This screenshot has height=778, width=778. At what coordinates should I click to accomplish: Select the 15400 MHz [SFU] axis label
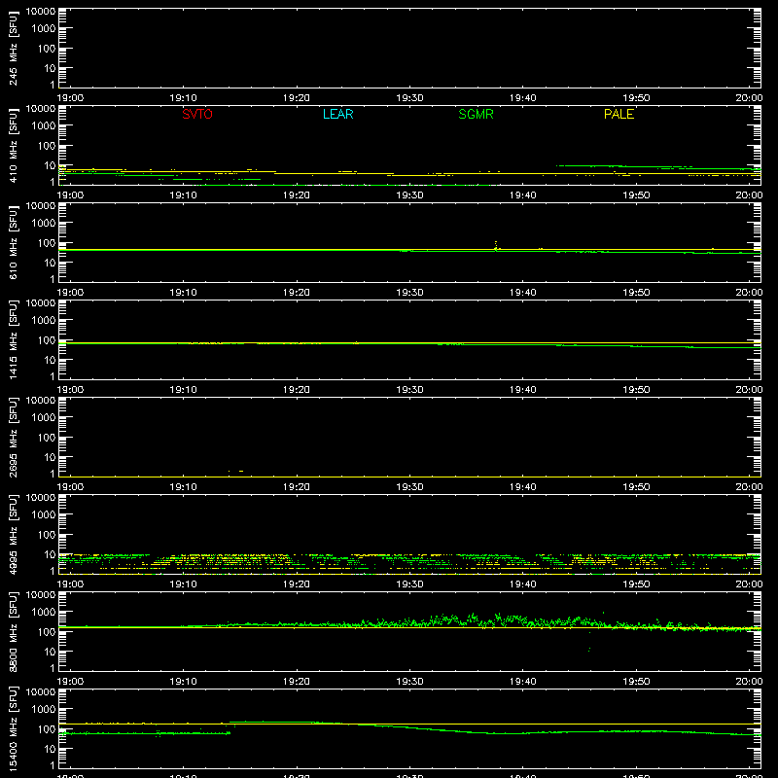(x=13, y=728)
